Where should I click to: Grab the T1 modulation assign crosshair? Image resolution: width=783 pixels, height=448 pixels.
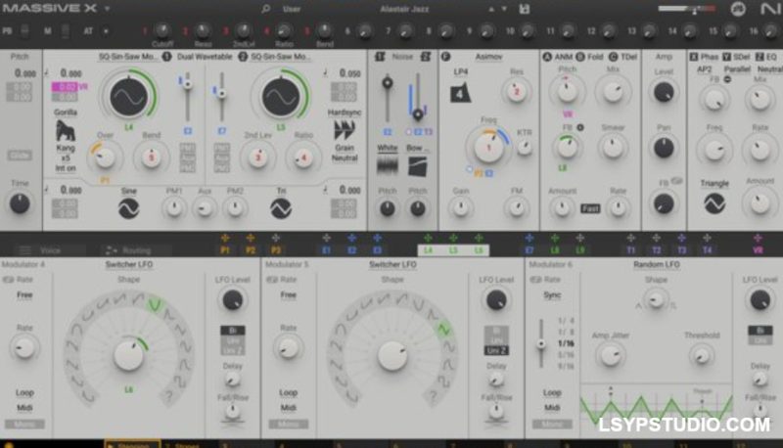[630, 238]
